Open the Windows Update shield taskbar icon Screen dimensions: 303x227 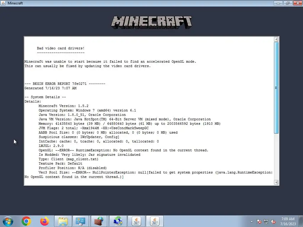point(118,221)
